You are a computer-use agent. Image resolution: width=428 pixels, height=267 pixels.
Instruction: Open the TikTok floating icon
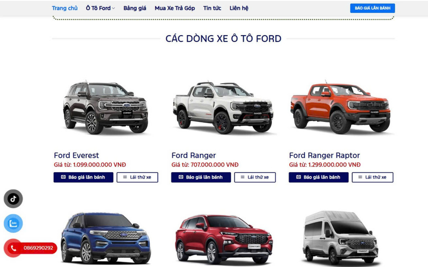(13, 198)
